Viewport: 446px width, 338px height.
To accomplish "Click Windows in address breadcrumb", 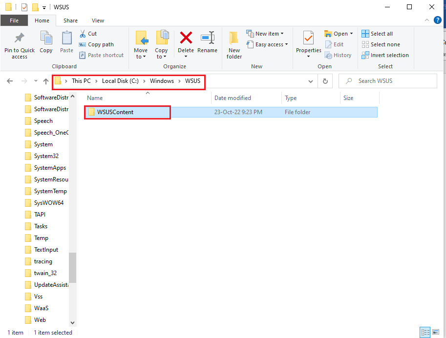I will (x=162, y=81).
